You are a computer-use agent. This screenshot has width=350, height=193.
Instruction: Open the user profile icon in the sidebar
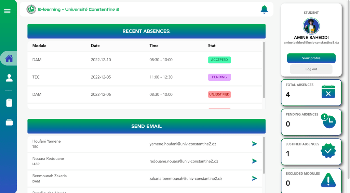tap(9, 78)
